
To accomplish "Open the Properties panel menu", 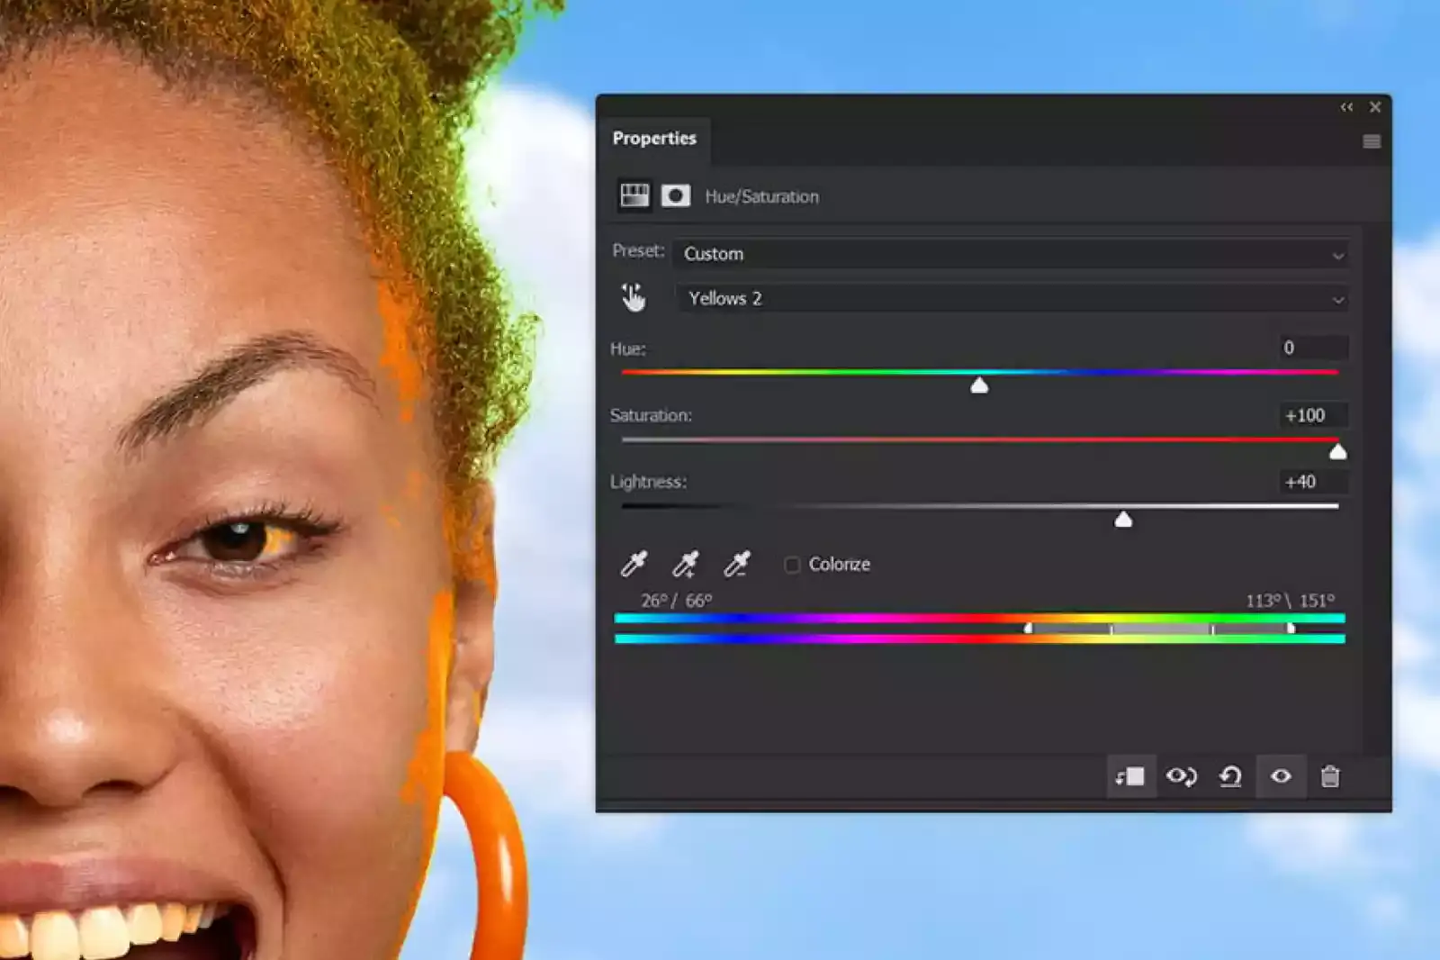I will click(x=1372, y=141).
